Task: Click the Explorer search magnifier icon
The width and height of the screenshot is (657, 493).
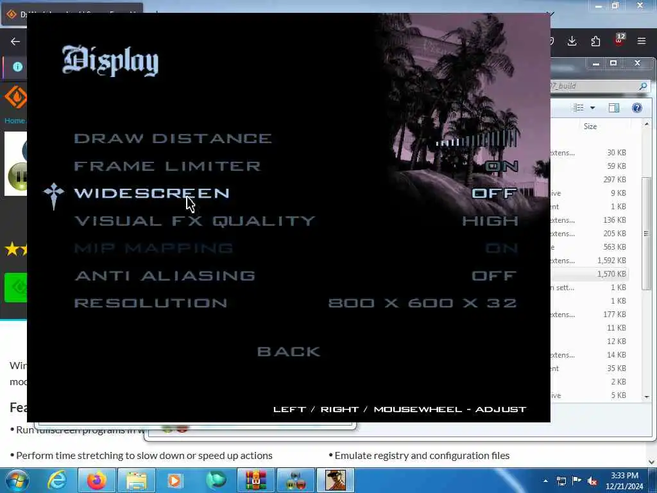Action: 643,86
